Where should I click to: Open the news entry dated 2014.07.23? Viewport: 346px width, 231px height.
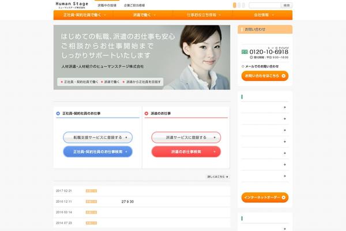tap(142, 223)
